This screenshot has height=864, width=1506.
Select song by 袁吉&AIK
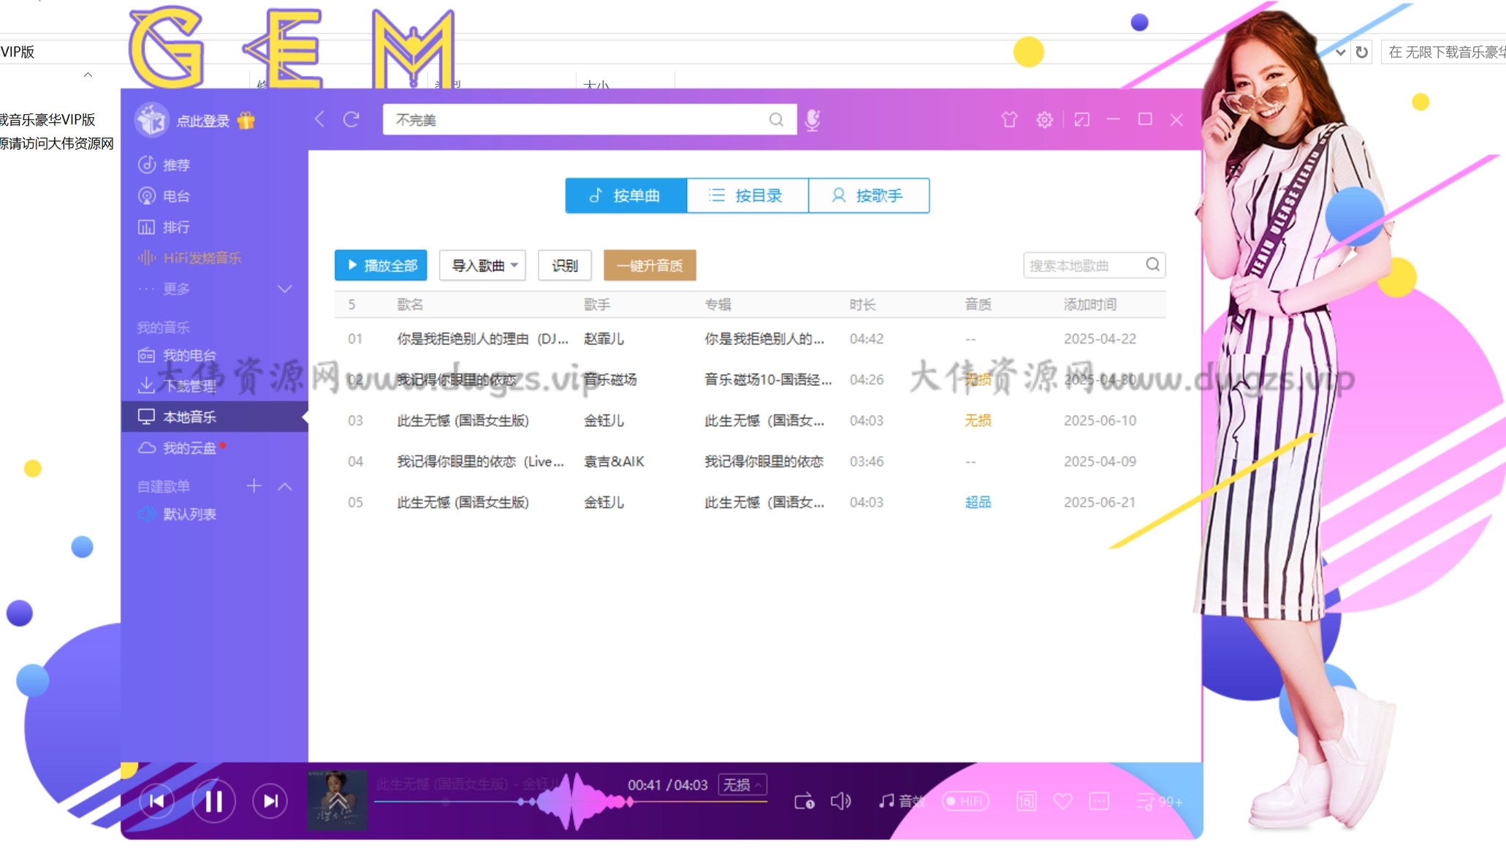click(x=750, y=461)
